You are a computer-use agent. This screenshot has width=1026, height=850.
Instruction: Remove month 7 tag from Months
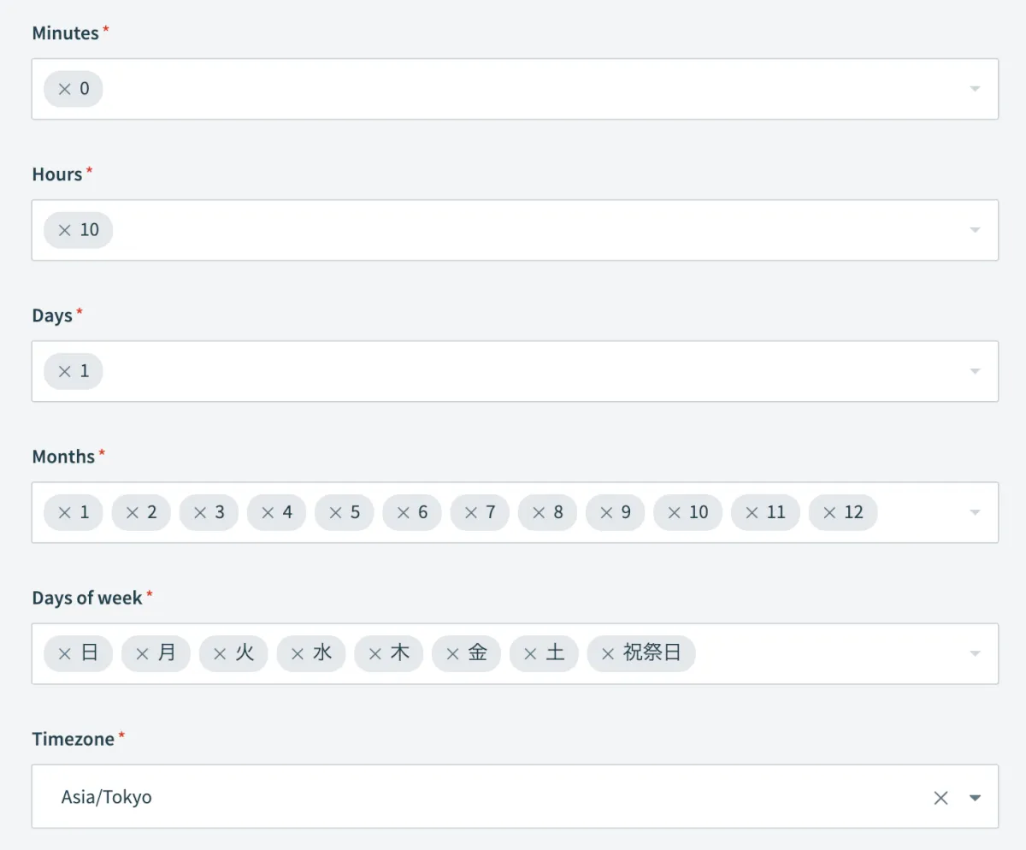pos(470,512)
